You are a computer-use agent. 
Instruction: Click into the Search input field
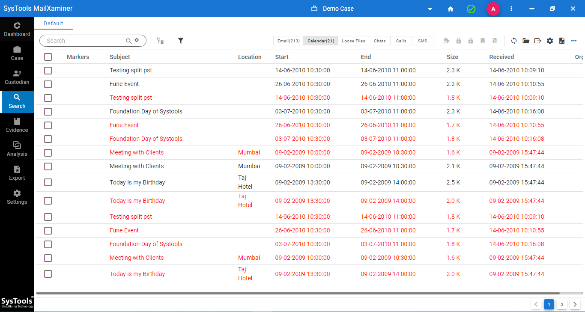click(84, 41)
